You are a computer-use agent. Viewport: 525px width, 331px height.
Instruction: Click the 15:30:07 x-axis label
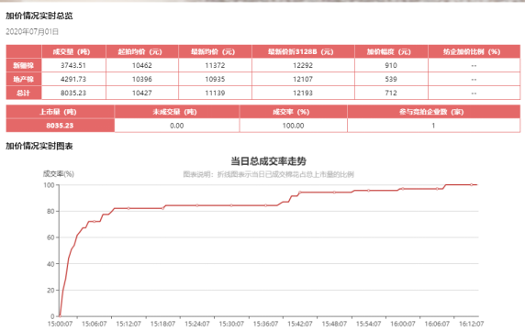click(231, 324)
